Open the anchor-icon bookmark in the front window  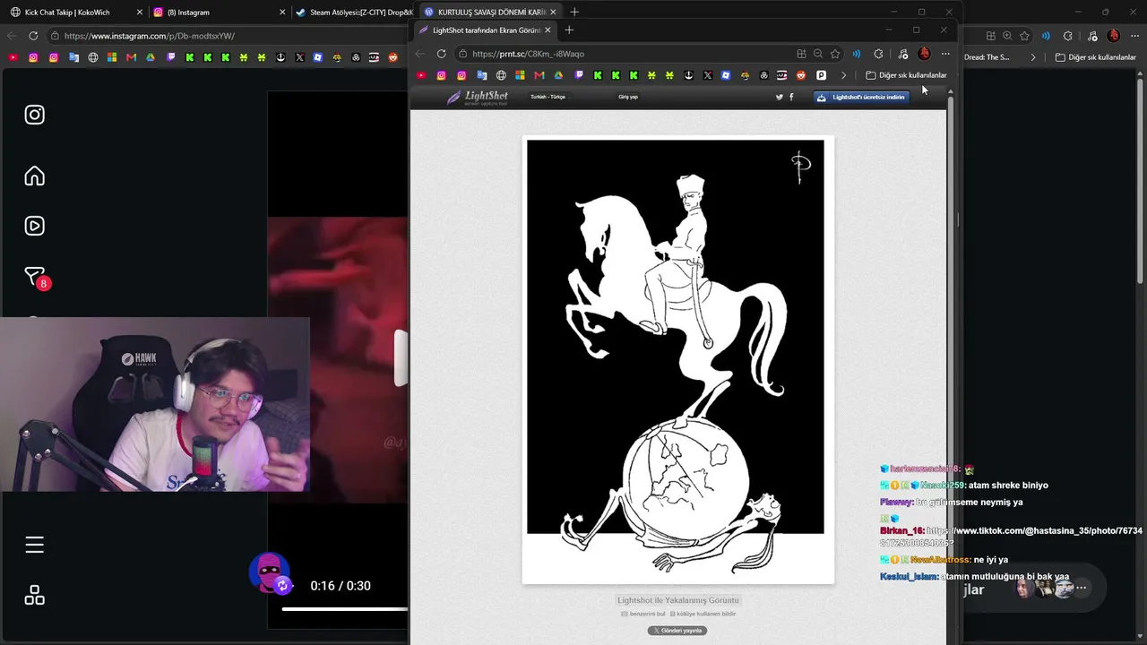coord(688,75)
